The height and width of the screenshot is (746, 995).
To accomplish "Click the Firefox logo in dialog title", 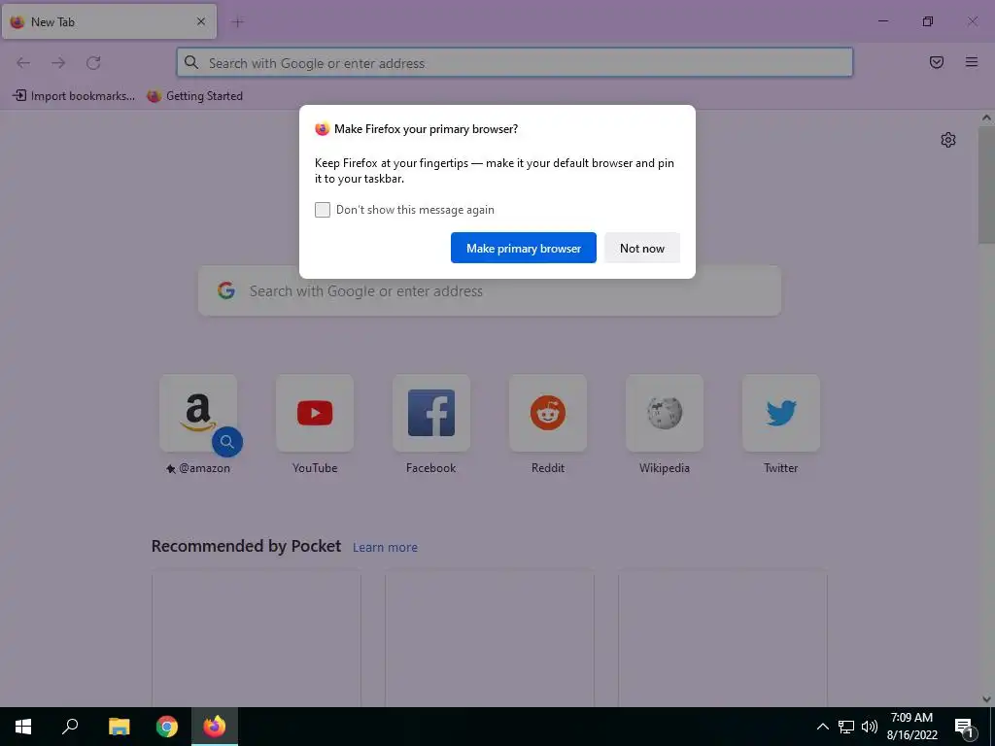I will pyautogui.click(x=323, y=129).
